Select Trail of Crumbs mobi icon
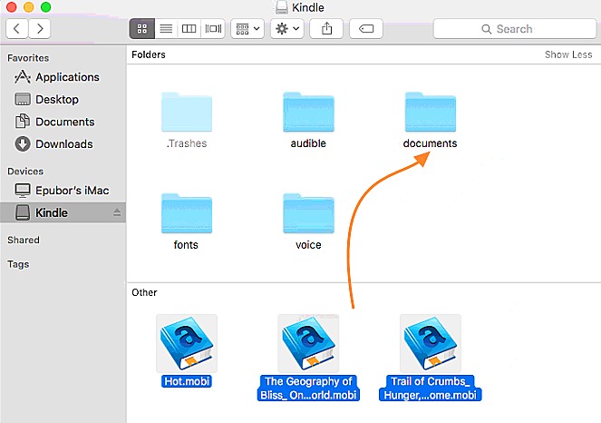The width and height of the screenshot is (601, 423). (431, 343)
